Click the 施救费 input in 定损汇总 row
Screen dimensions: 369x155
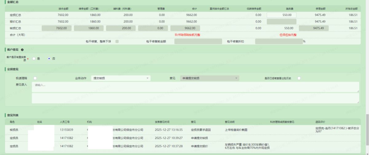[281, 15]
